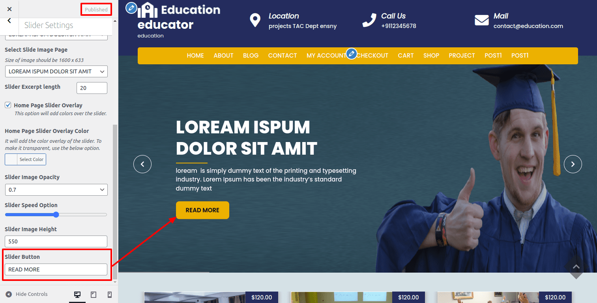This screenshot has height=303, width=597.
Task: Advance to the next slide with the right arrow
Action: click(573, 164)
